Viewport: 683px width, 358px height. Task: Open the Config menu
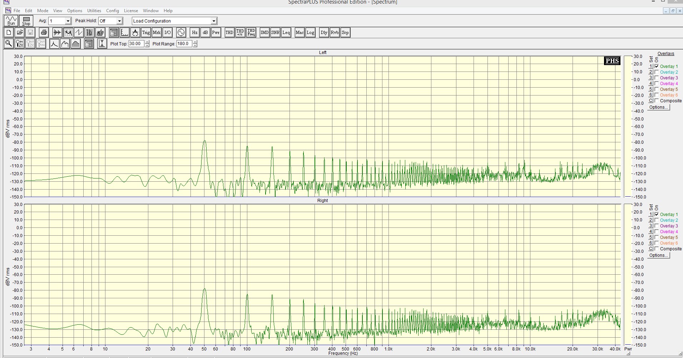click(x=112, y=11)
